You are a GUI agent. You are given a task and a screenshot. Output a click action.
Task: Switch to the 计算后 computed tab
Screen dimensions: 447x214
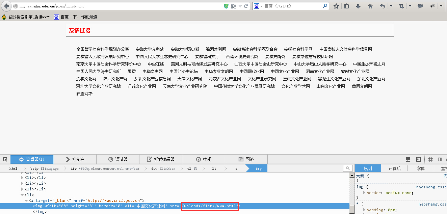click(x=394, y=168)
